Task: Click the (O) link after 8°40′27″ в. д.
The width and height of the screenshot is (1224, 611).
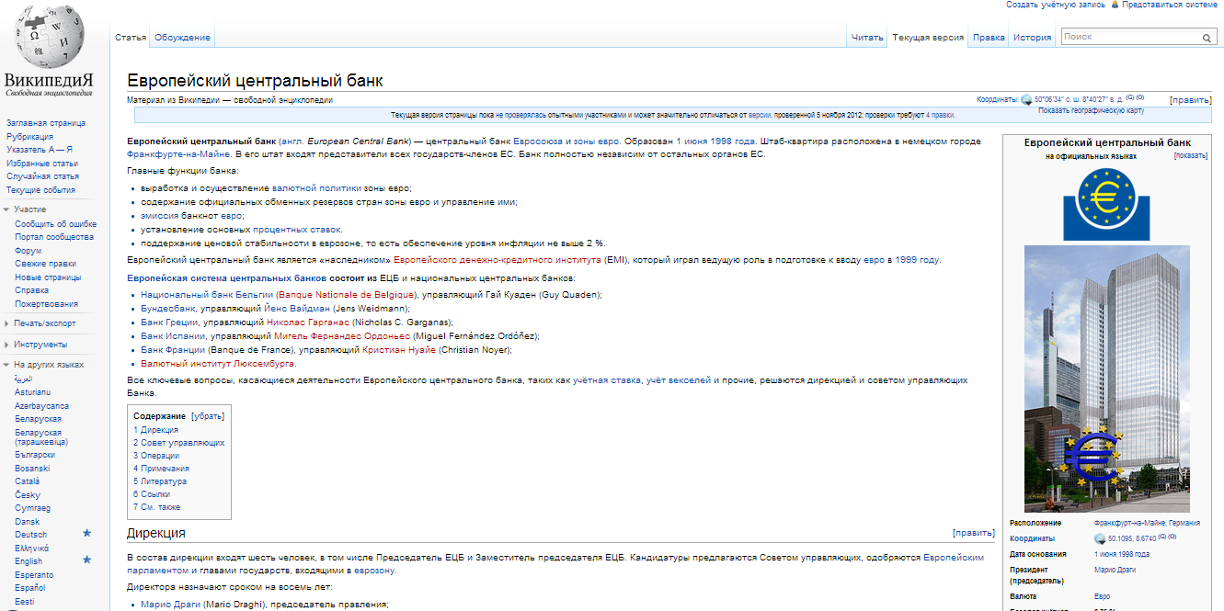Action: tap(1139, 97)
